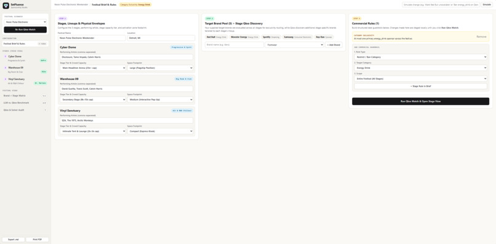Open the Rule Type dropdown
This screenshot has height=244, width=496.
click(x=421, y=57)
